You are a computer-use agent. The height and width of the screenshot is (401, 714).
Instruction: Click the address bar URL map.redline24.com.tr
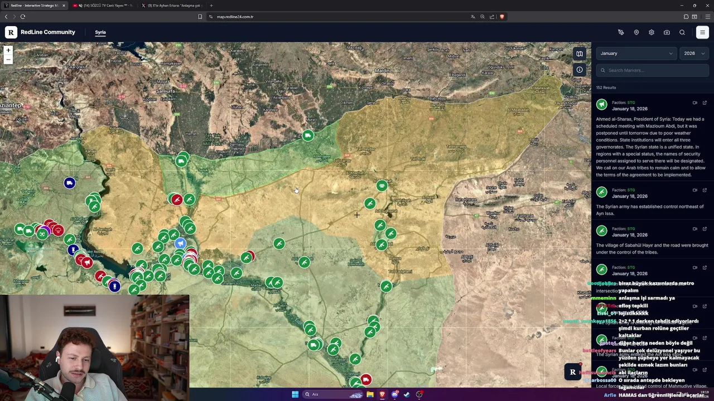(x=235, y=17)
